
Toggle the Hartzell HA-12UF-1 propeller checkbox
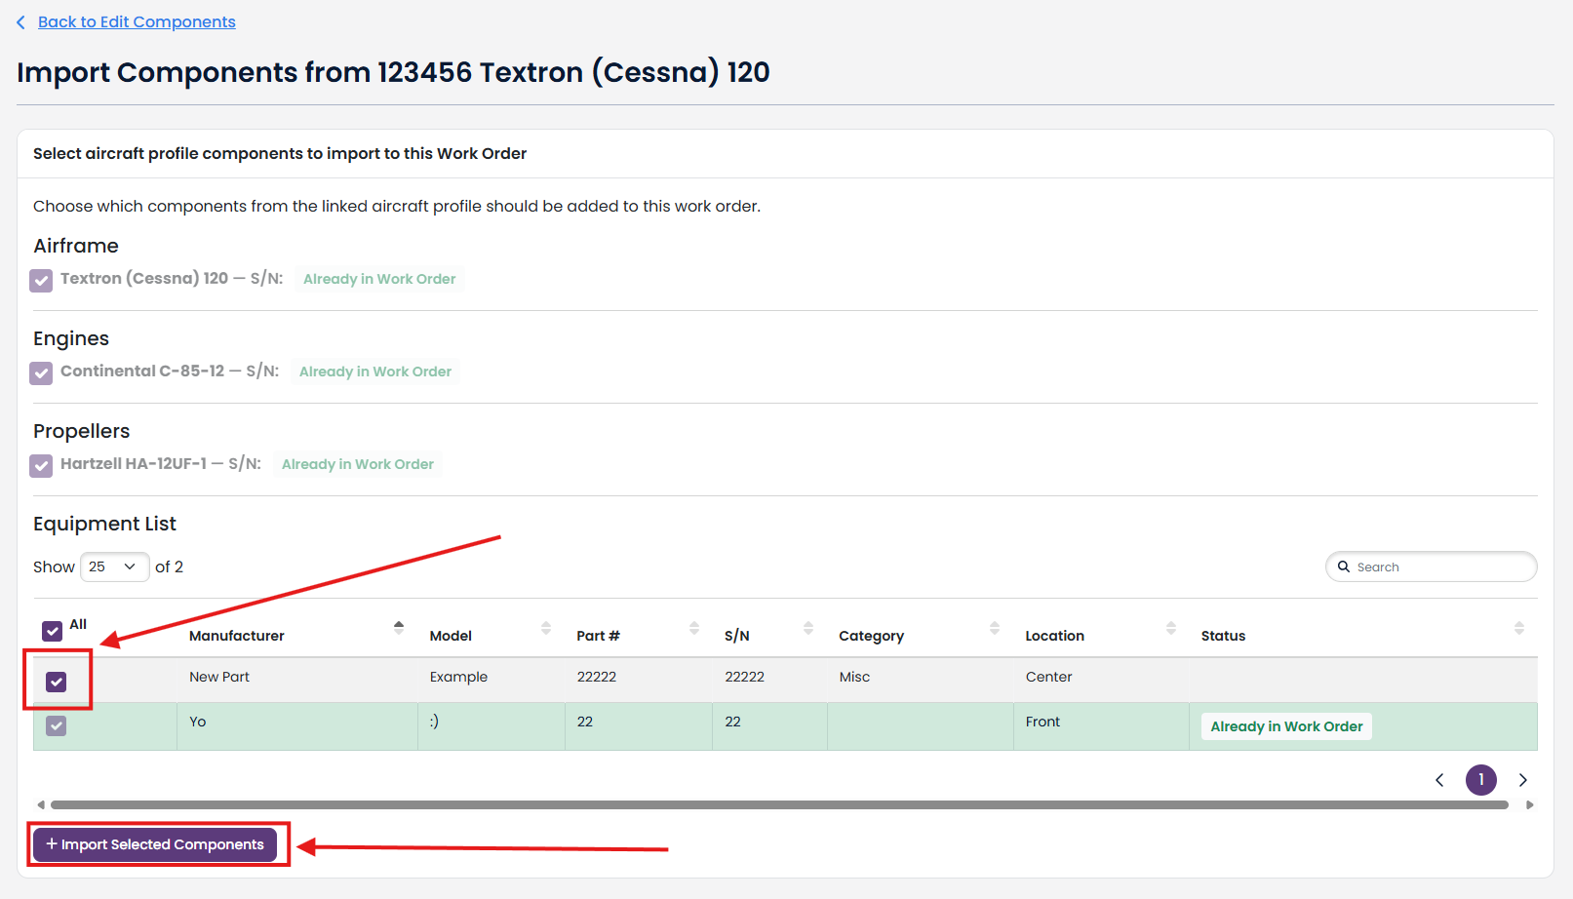pos(41,466)
